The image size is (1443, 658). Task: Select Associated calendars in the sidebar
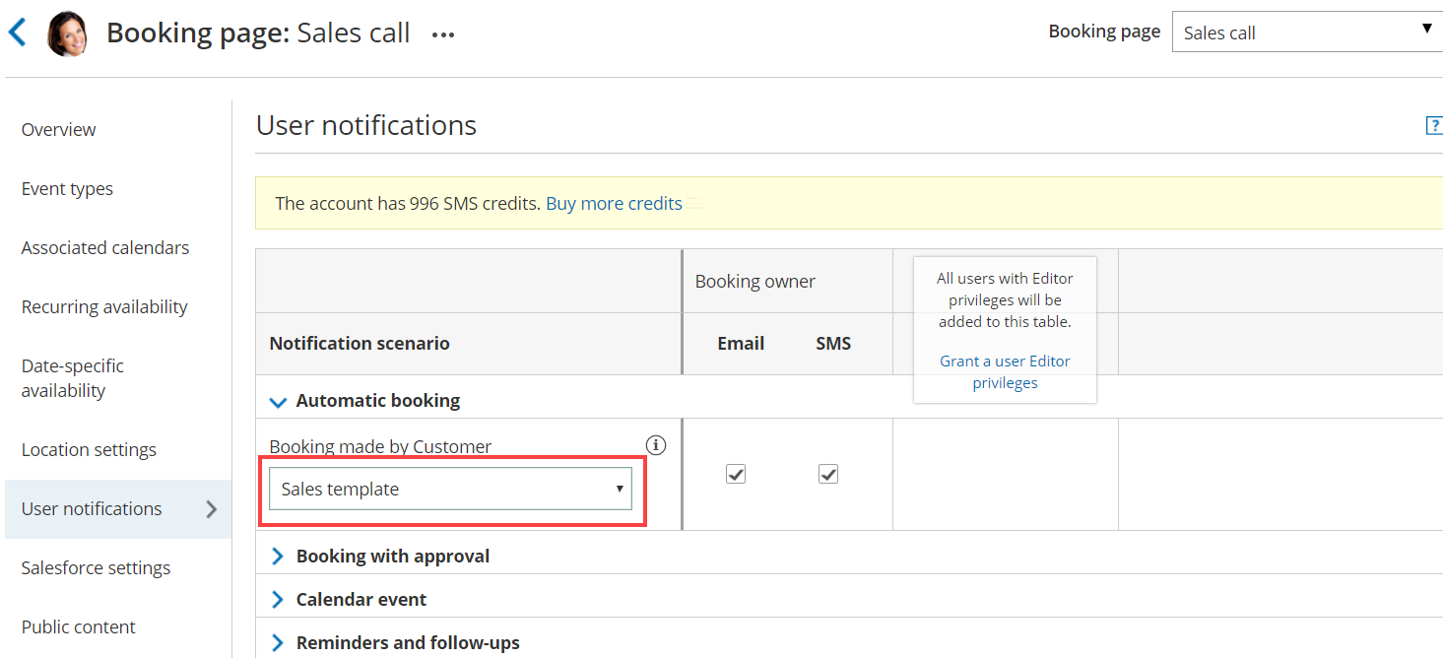[x=105, y=248]
